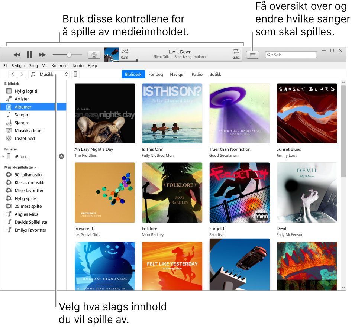
Task: Select Nylig lagt til in sidebar
Action: (x=33, y=91)
